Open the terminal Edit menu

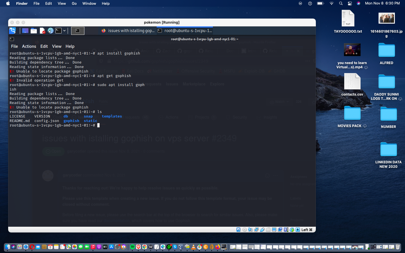(x=44, y=46)
